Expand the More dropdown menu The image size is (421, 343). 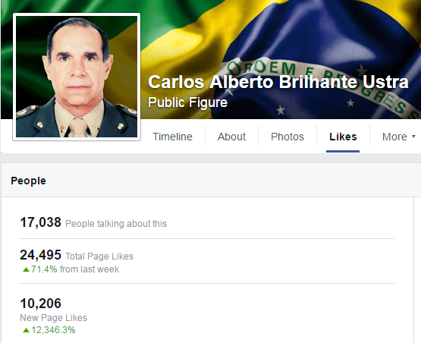point(399,137)
